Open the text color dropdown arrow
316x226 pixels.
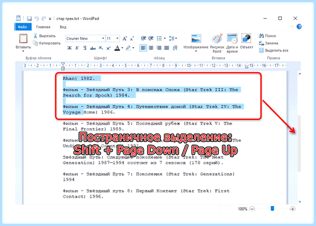point(122,48)
